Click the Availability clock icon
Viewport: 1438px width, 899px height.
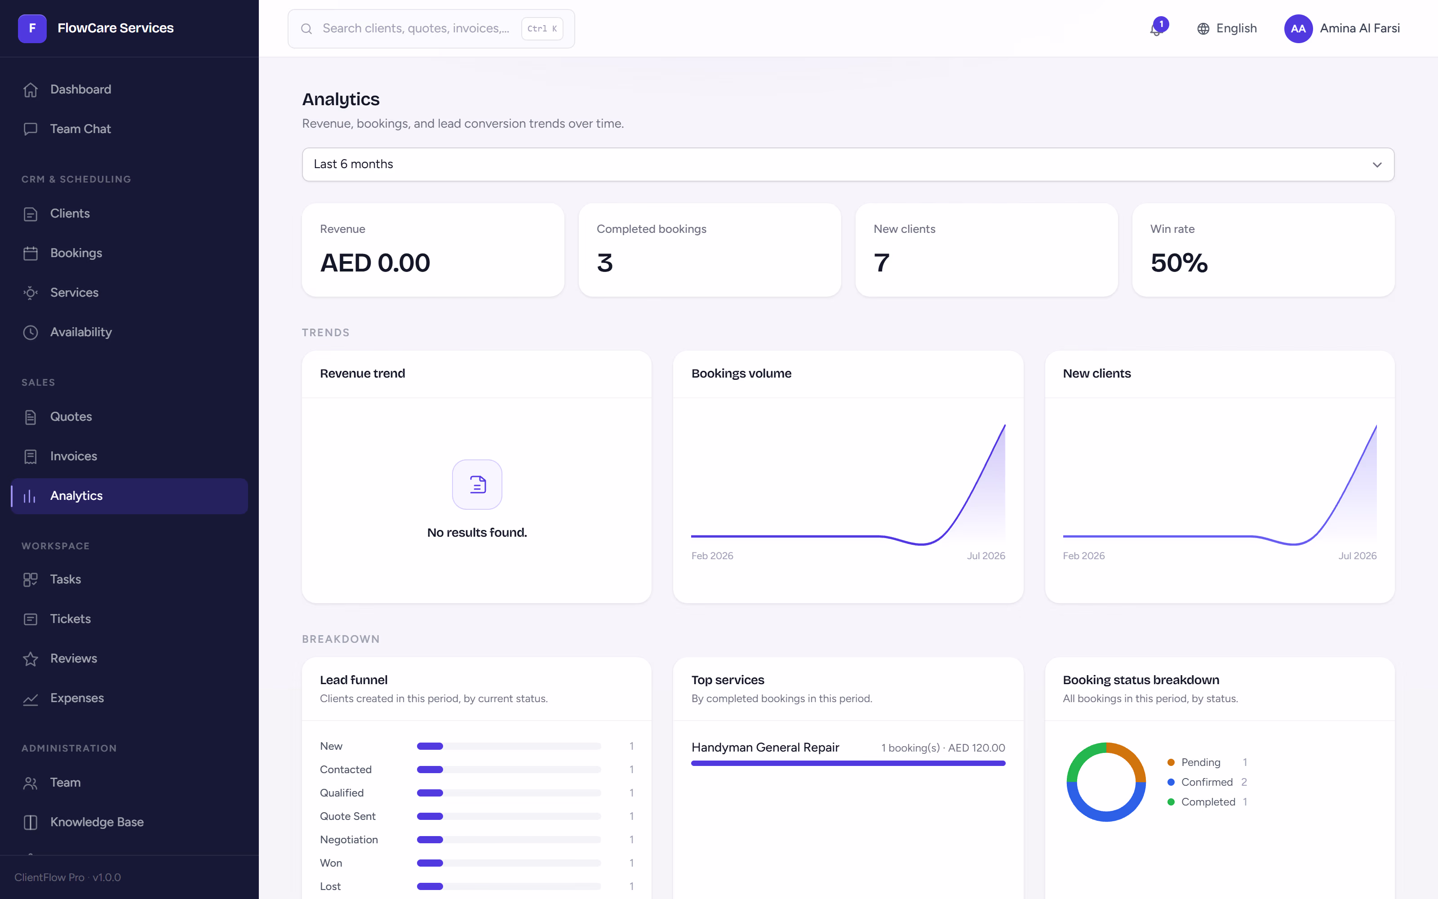coord(30,332)
